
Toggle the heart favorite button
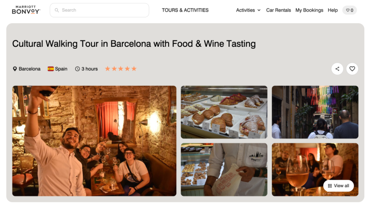(x=352, y=69)
